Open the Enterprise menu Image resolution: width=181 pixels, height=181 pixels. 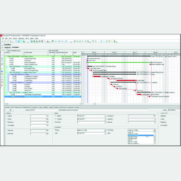pos(21,39)
